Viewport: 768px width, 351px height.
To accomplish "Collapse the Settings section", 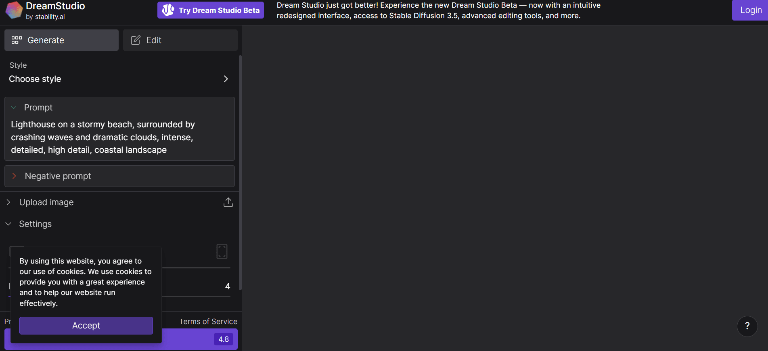I will [x=8, y=224].
